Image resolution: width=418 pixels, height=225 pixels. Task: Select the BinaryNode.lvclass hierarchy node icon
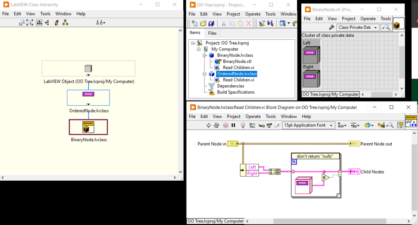89,127
